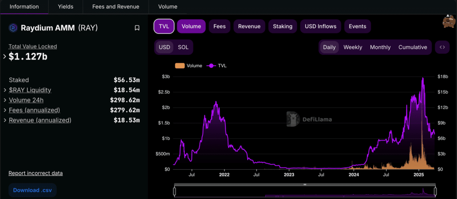The width and height of the screenshot is (457, 199).
Task: Switch denomination to USD
Action: (x=164, y=47)
